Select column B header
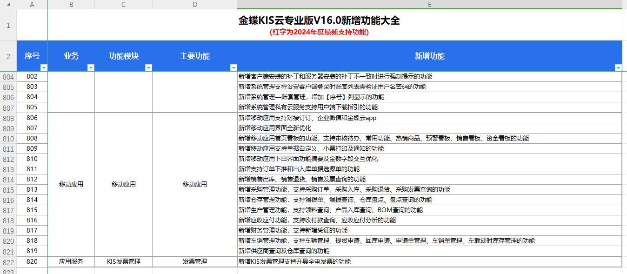Image resolution: width=627 pixels, height=274 pixels. coord(71,4)
